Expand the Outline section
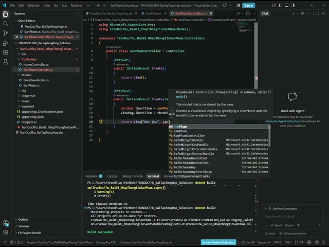 pyautogui.click(x=23, y=220)
